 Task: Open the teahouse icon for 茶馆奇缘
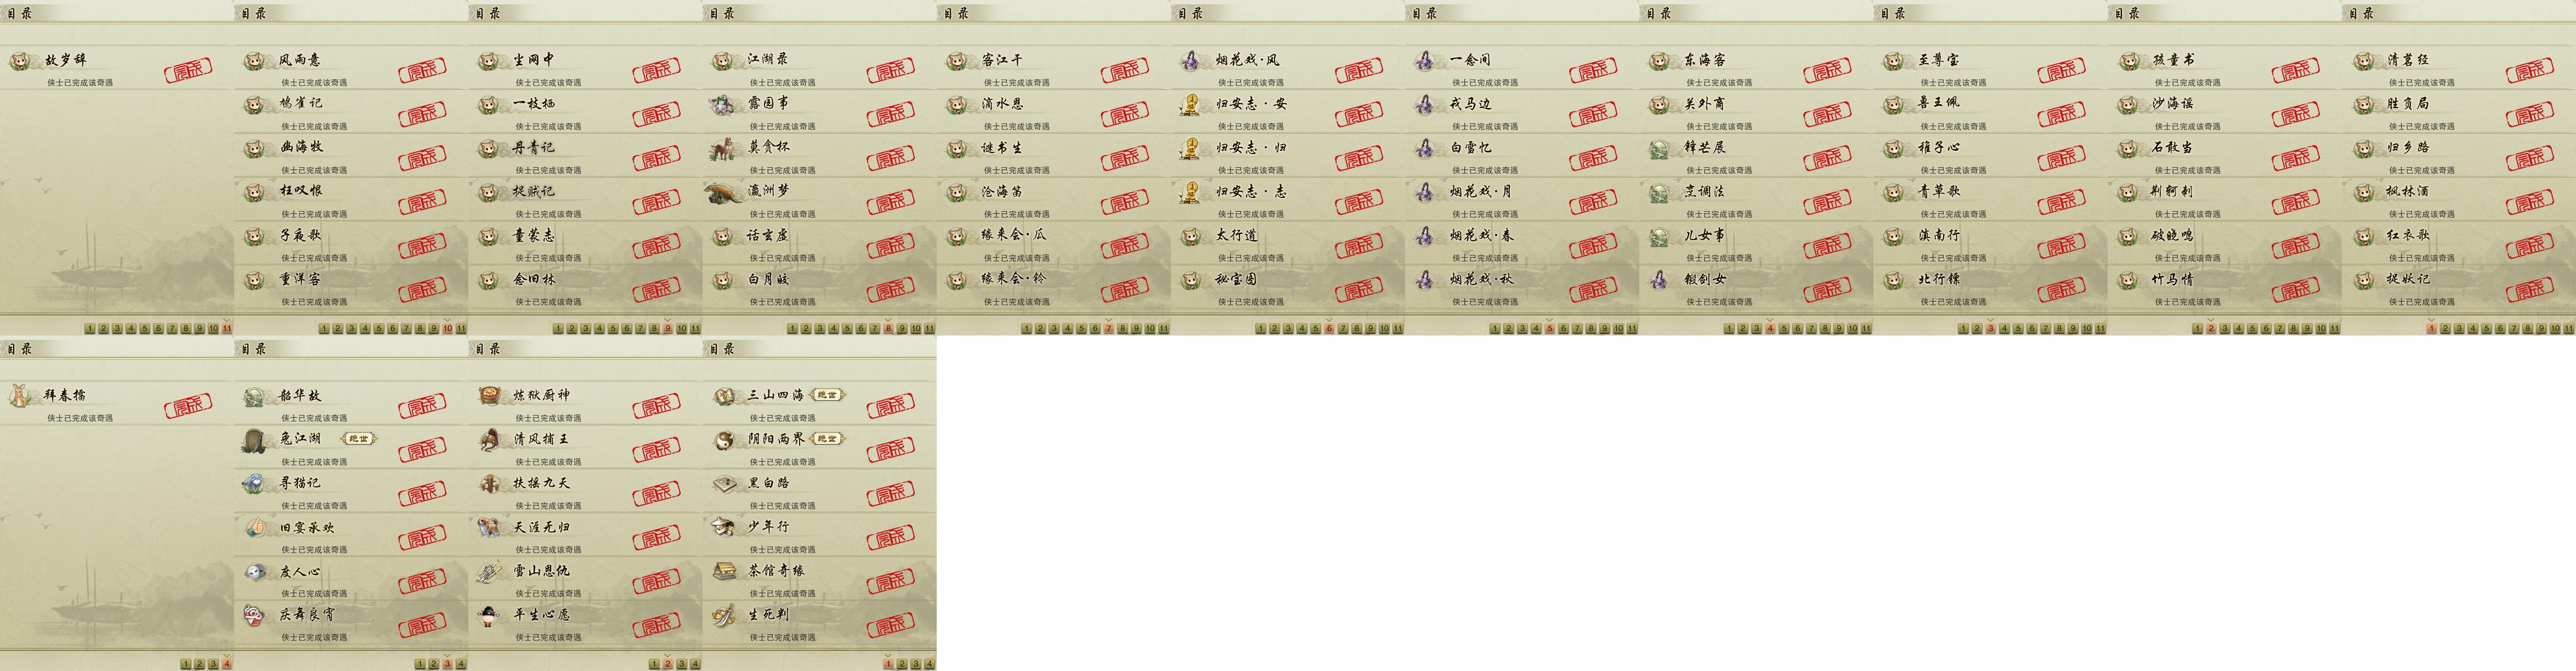[724, 571]
